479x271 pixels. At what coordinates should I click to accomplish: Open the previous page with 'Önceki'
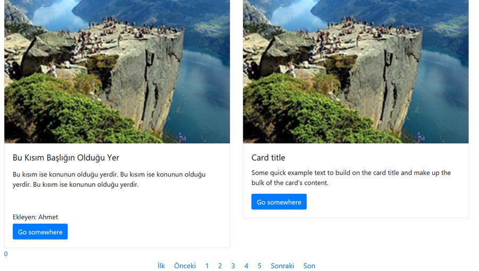185,266
